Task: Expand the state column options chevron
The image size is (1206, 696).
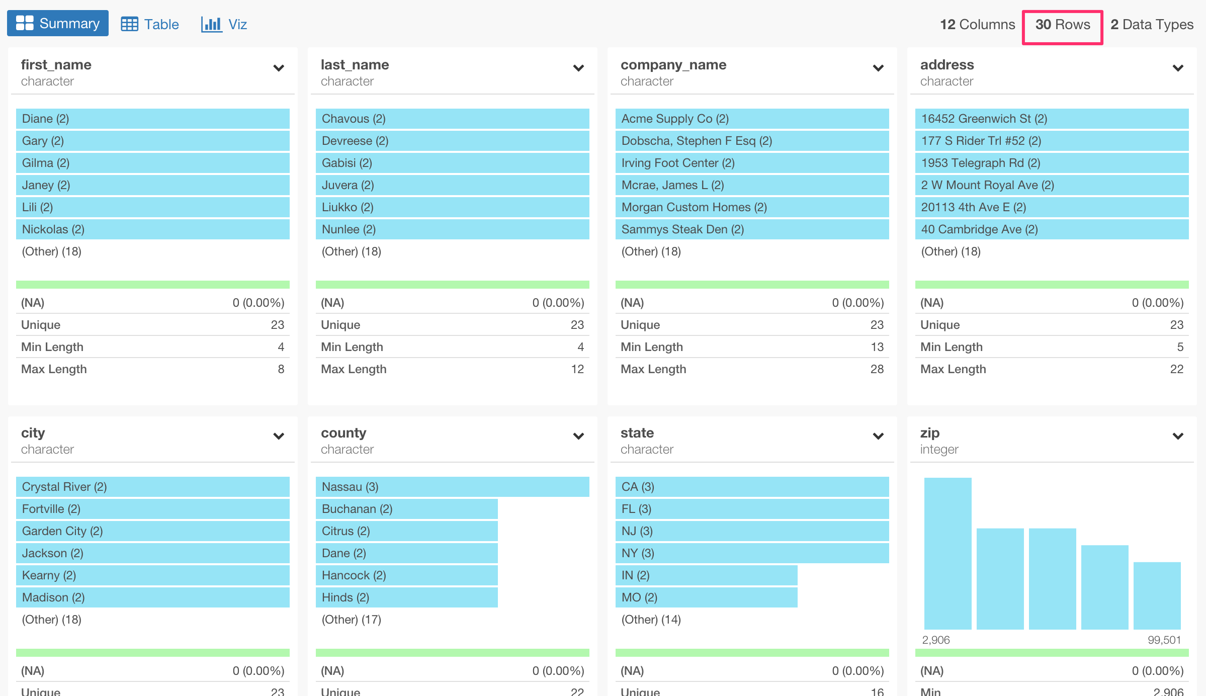Action: pyautogui.click(x=878, y=437)
